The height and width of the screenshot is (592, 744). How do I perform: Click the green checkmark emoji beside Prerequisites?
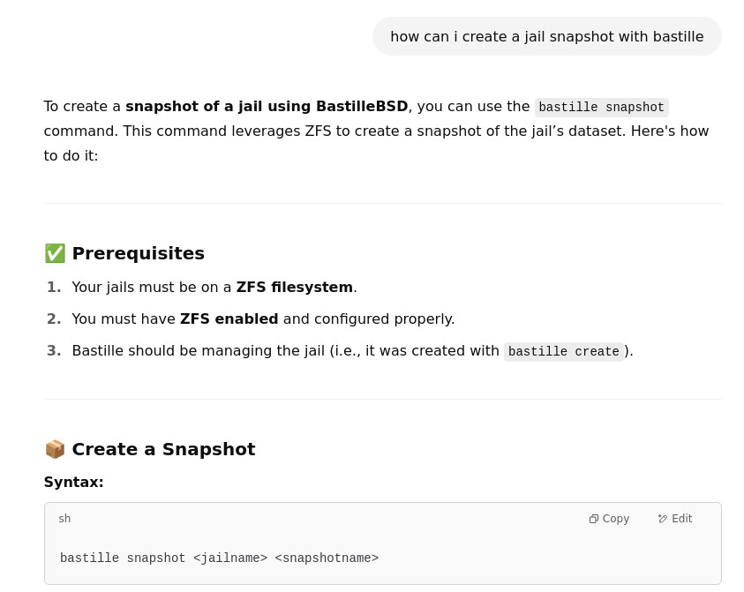click(x=55, y=253)
